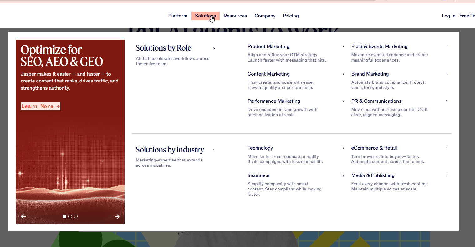The width and height of the screenshot is (475, 247).
Task: Click the chevron beside Field & Events Marketing
Action: 447,47
